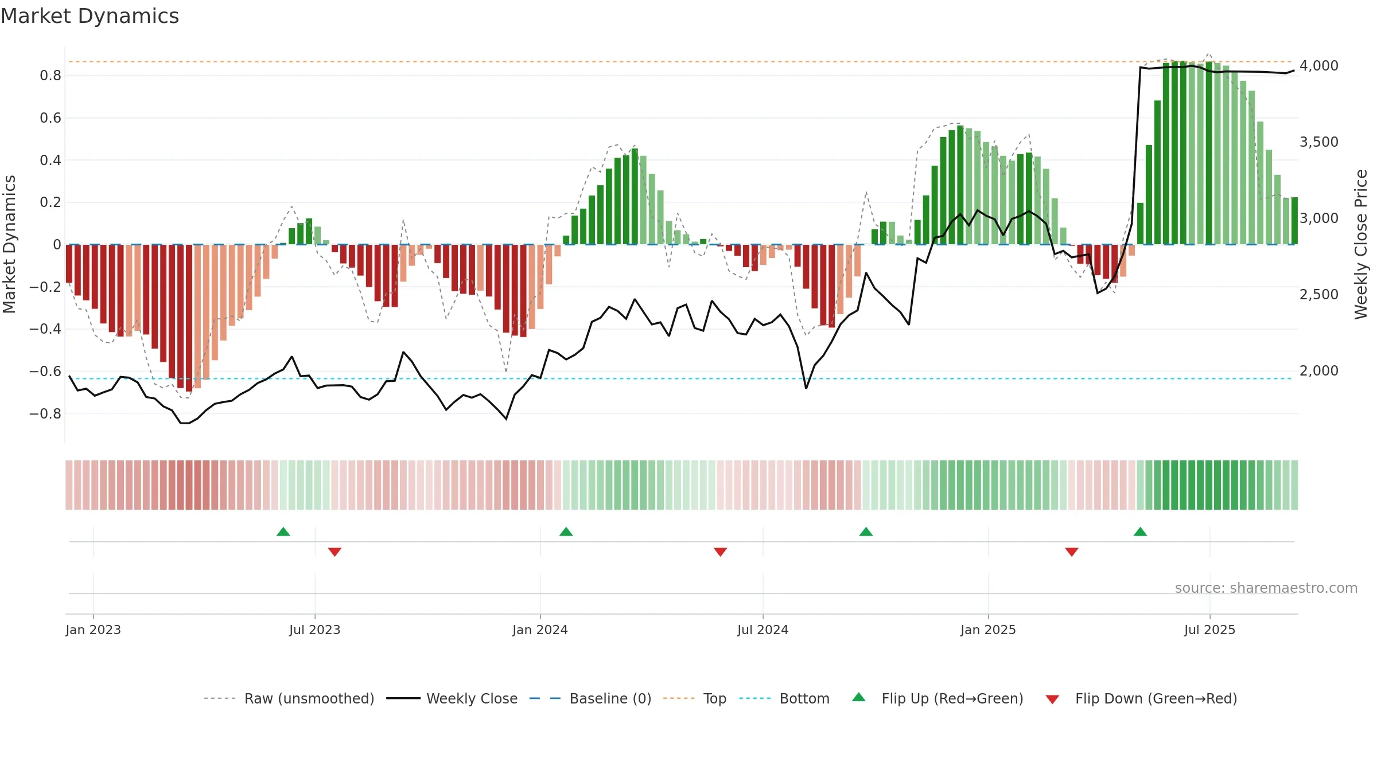The height and width of the screenshot is (774, 1377).
Task: Click the Market Dynamics chart title
Action: tap(90, 16)
